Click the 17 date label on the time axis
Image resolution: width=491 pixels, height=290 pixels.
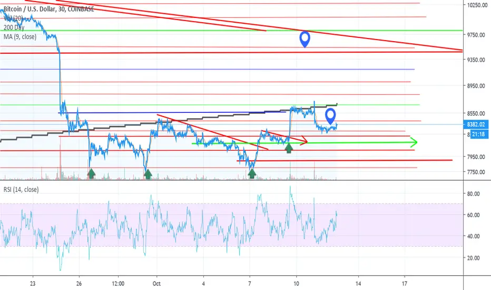405,284
